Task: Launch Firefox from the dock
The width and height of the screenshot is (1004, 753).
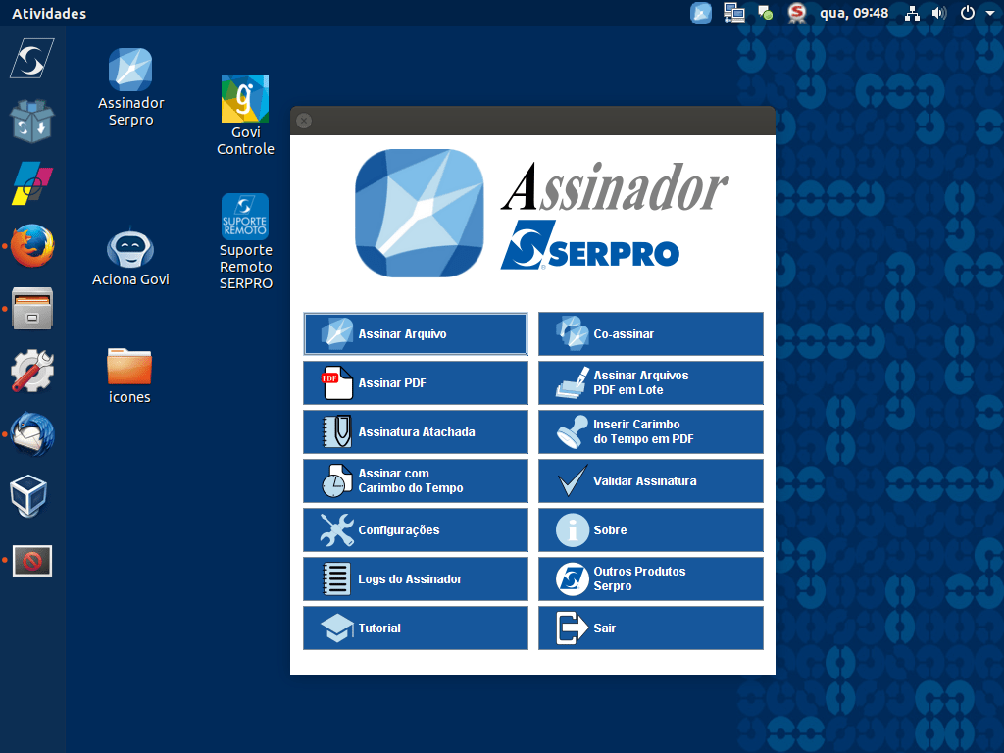Action: click(x=32, y=246)
